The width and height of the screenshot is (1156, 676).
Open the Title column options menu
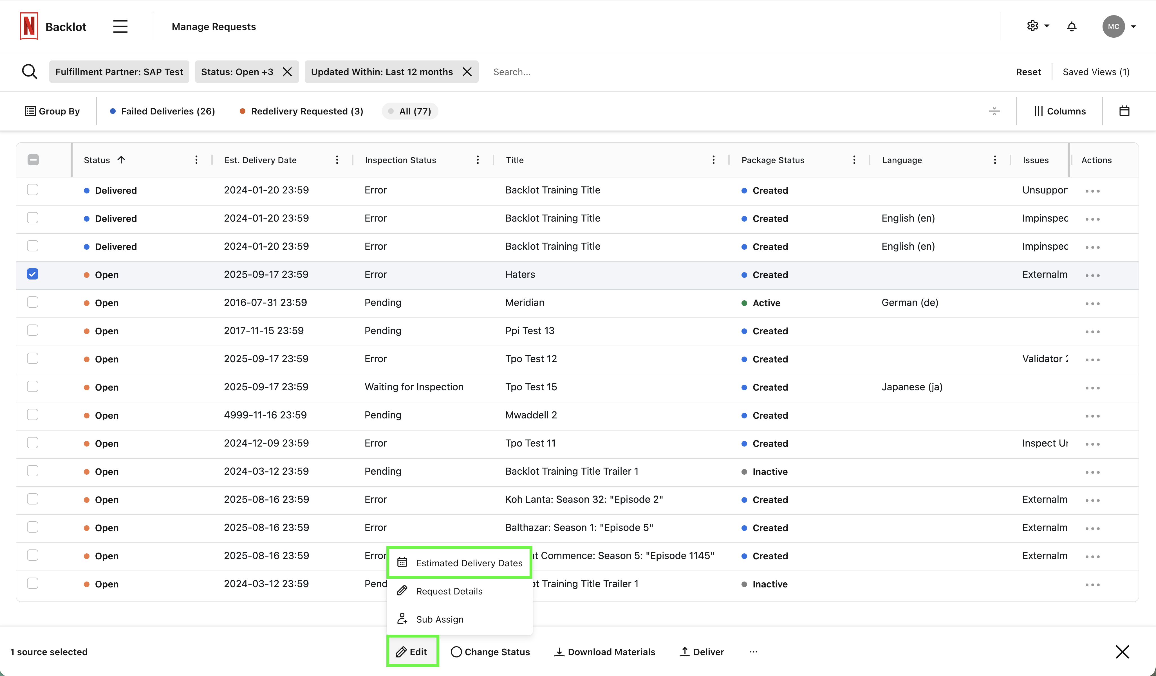pyautogui.click(x=713, y=159)
